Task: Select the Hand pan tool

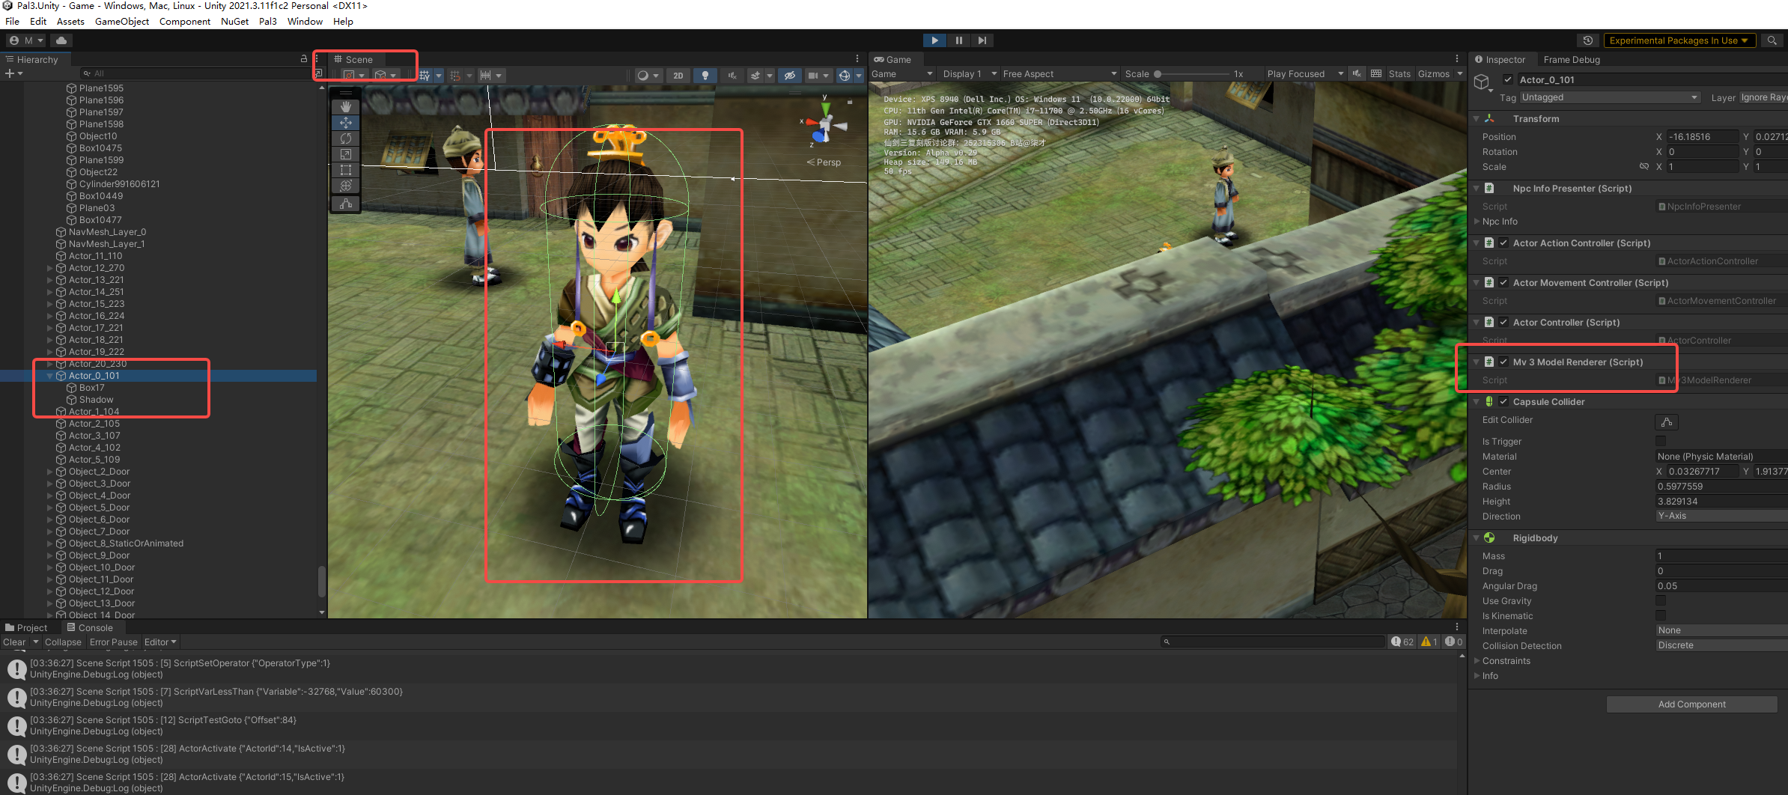Action: point(345,106)
